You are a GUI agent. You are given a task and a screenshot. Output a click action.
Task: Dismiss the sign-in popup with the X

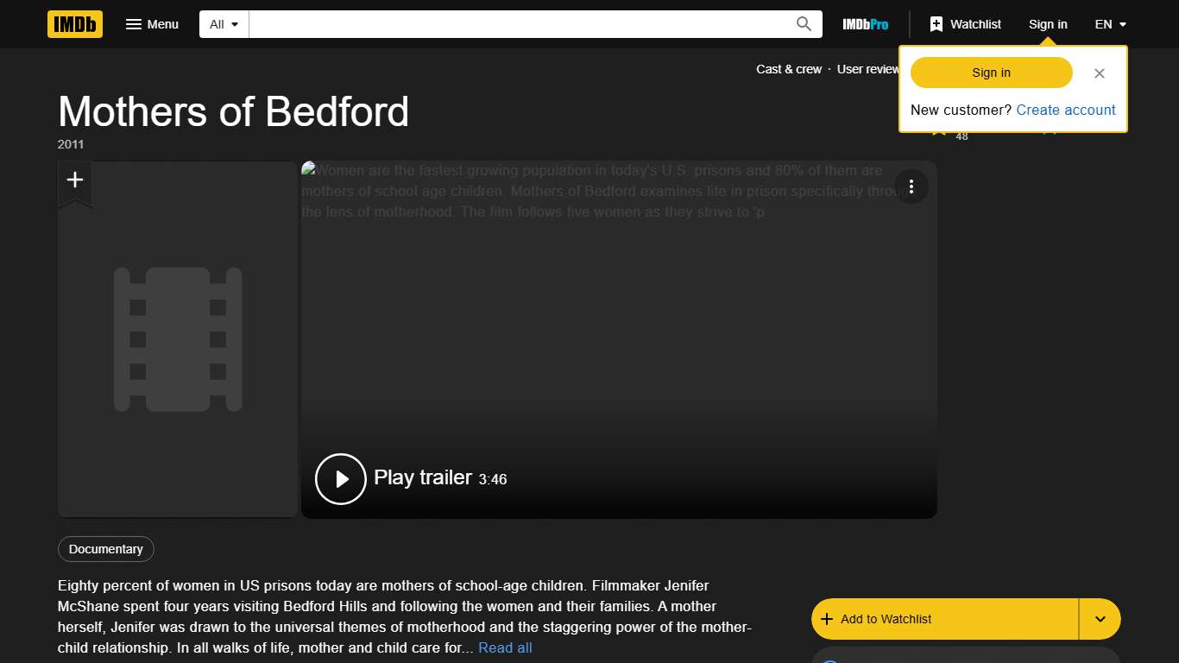(1099, 73)
